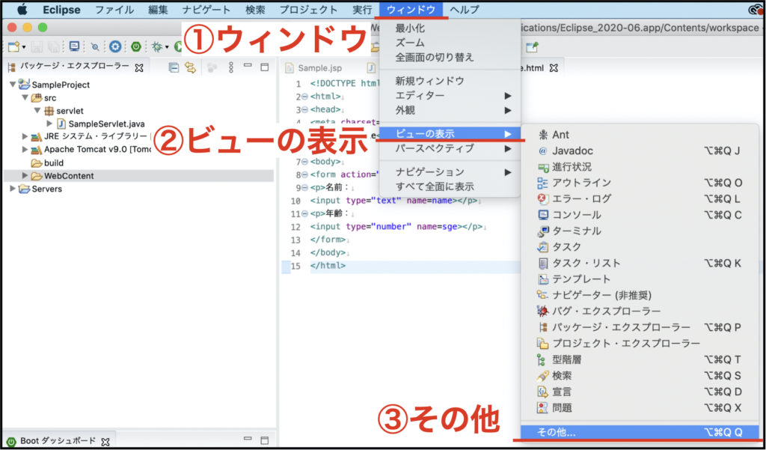Click the blue monitor console toolbar icon

(x=74, y=46)
